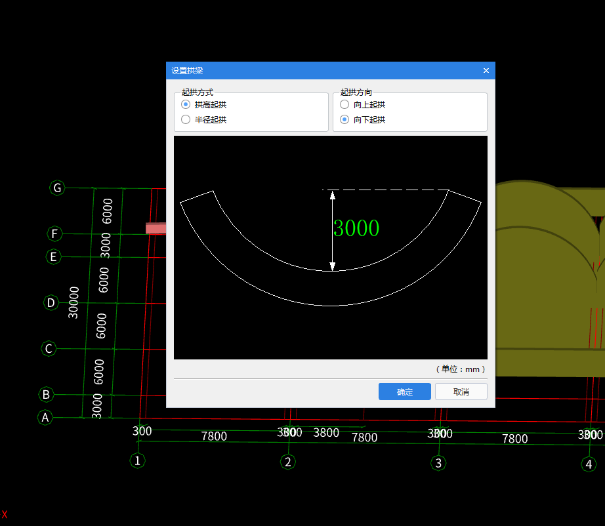
Task: Close the 设置拱梁 dialog
Action: click(486, 71)
